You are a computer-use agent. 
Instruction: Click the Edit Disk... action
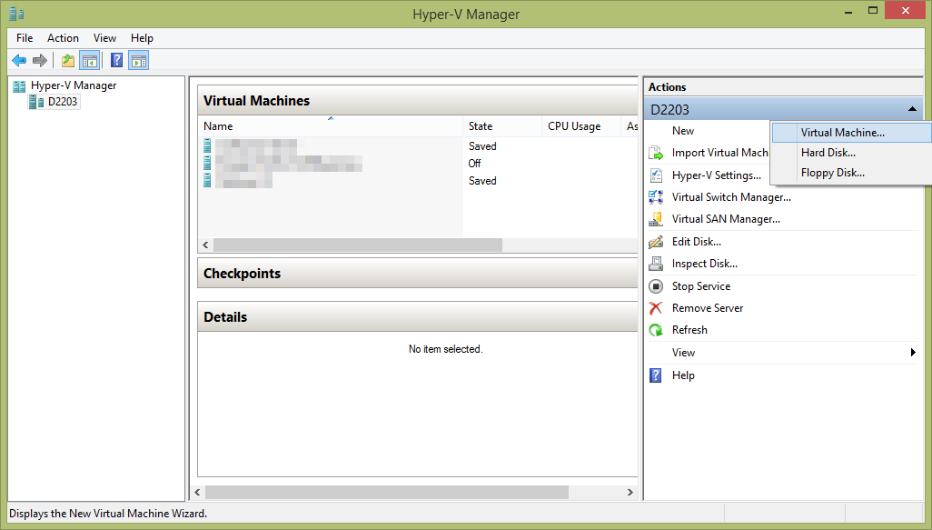(696, 242)
